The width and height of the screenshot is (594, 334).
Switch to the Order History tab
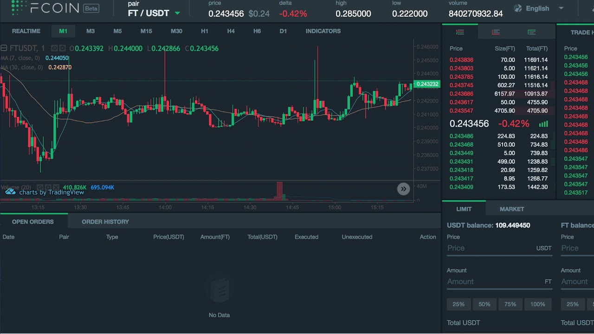point(105,222)
